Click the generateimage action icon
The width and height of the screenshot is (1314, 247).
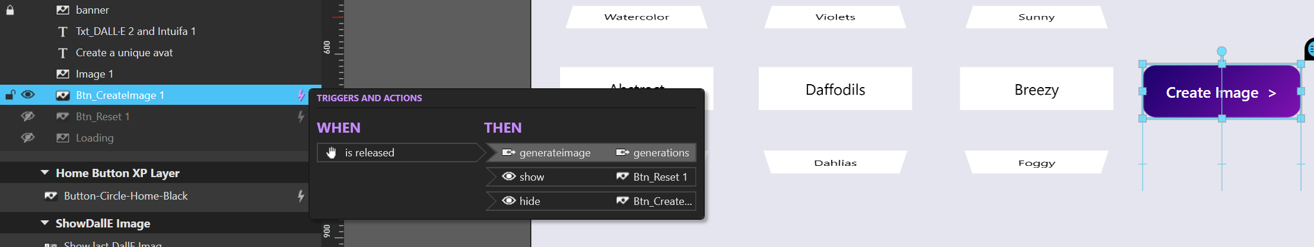click(x=508, y=153)
